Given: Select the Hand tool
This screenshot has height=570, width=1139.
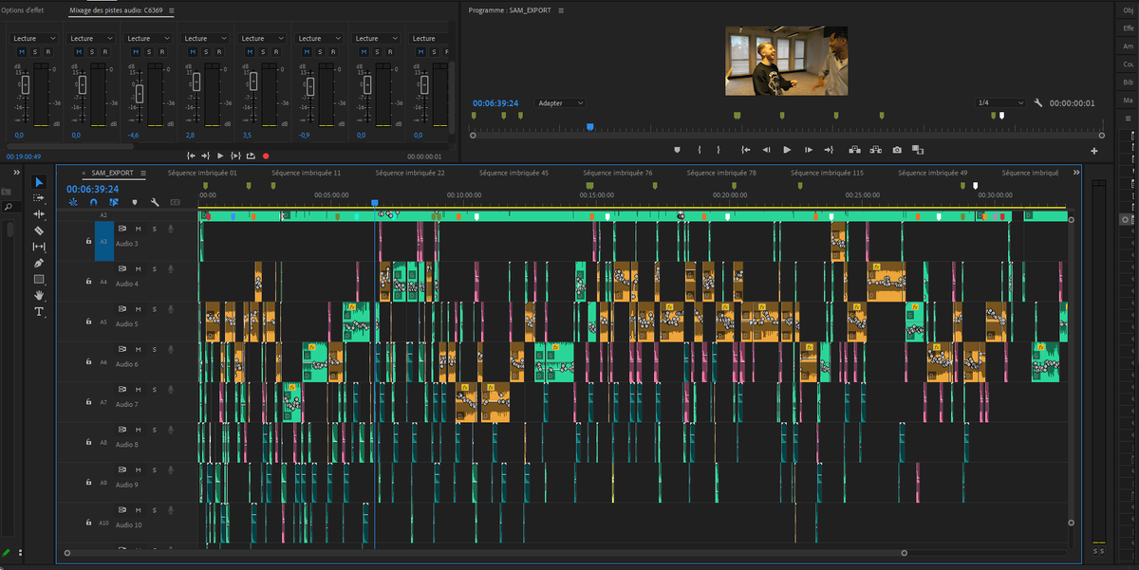Looking at the screenshot, I should click(x=39, y=295).
